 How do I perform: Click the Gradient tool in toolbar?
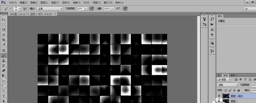pos(4,76)
